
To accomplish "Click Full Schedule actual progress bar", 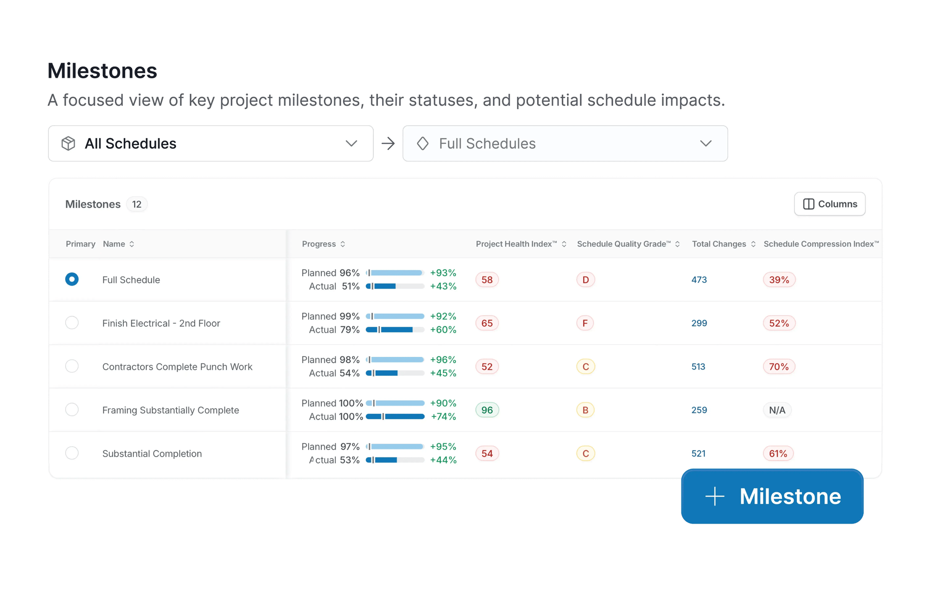I will pyautogui.click(x=395, y=286).
